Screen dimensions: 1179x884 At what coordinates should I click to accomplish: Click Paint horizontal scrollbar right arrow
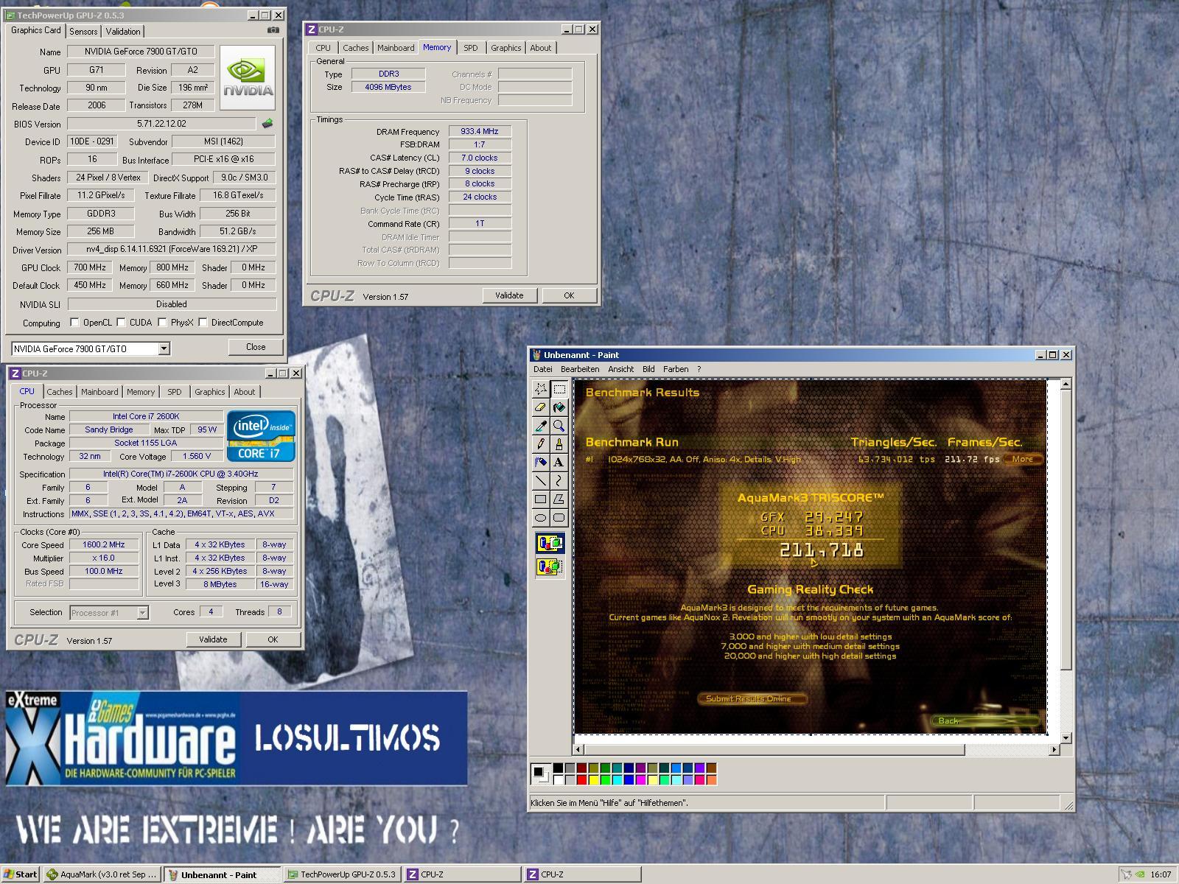coord(1054,749)
